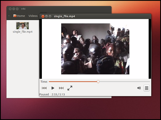Toggle the sidebar with the list button

click(147, 88)
